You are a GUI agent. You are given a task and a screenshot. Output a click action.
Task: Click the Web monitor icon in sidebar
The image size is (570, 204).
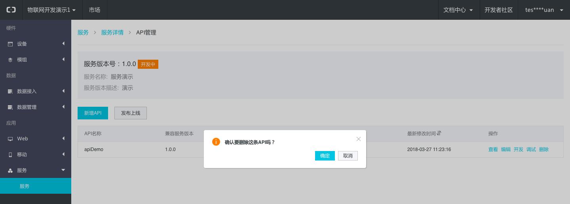(x=10, y=139)
